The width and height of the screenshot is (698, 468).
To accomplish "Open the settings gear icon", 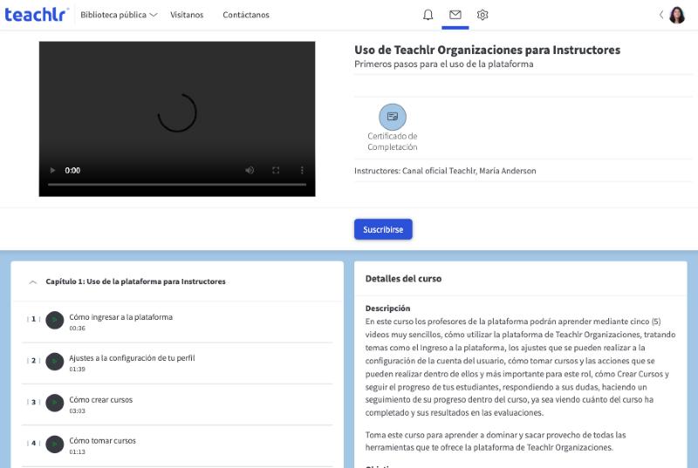I will click(482, 15).
